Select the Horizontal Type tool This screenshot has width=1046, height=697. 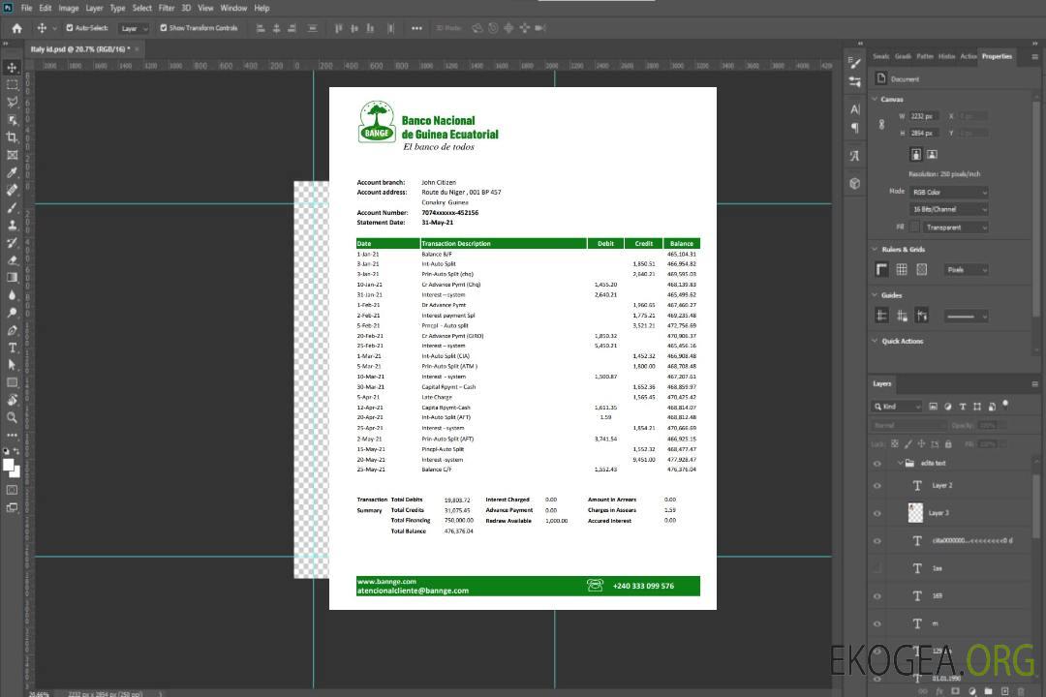(x=12, y=348)
